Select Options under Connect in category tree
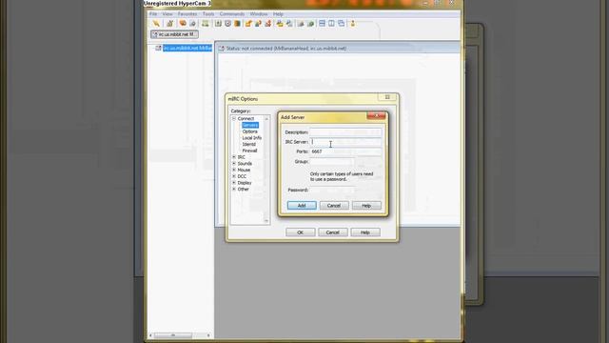The image size is (609, 343). coord(249,131)
